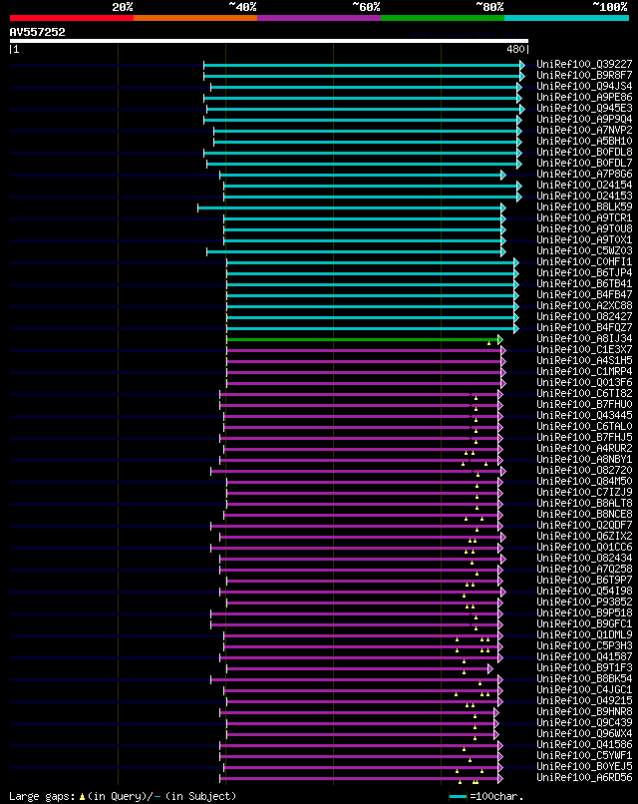
Task: Select the UniRef100_P93852 label
Action: click(x=584, y=602)
